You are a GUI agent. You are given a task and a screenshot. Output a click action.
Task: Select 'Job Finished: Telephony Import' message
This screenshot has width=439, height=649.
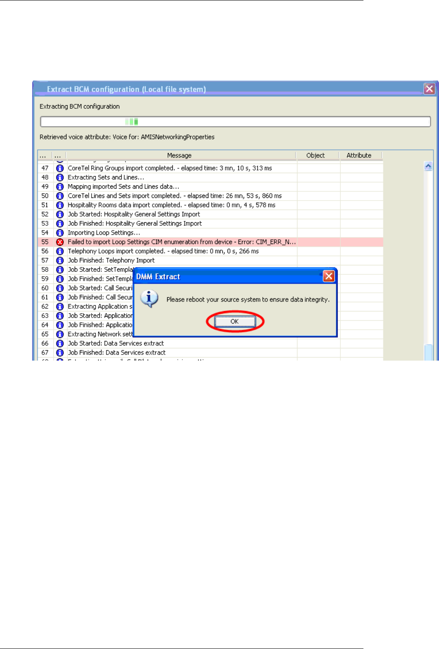(x=111, y=261)
